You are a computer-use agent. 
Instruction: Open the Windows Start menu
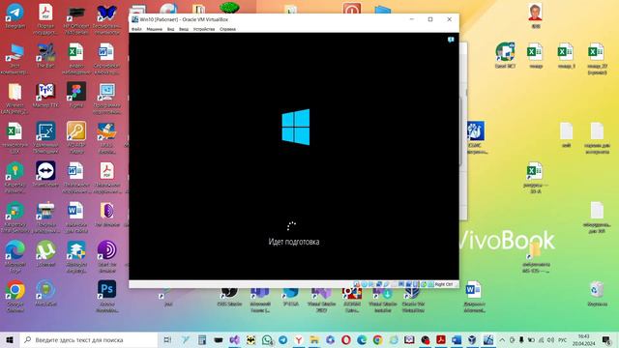[10, 339]
